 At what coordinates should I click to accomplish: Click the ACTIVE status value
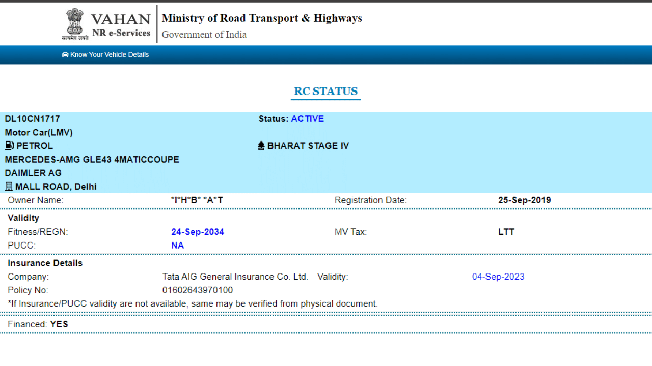pyautogui.click(x=307, y=119)
